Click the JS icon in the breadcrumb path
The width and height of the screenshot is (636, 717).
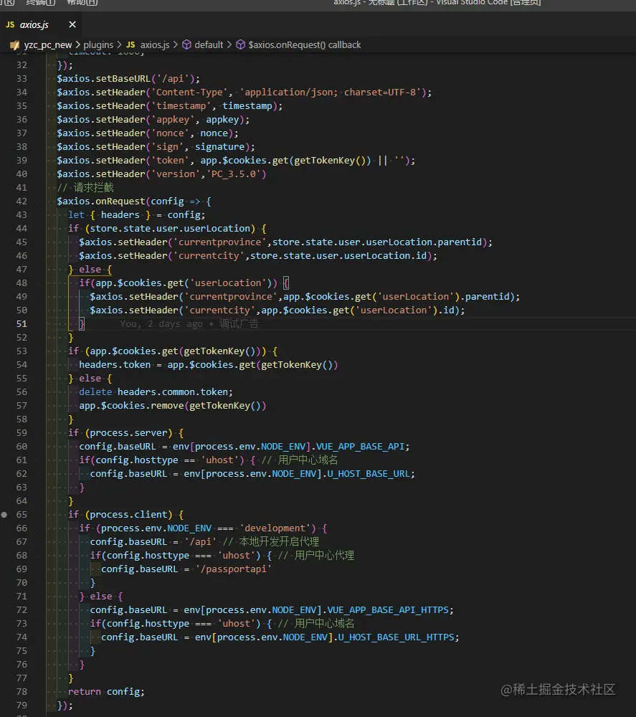click(130, 44)
